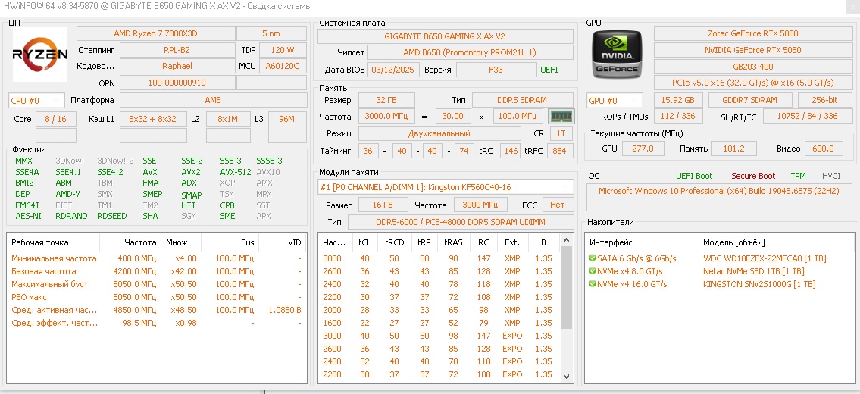Click the DDR5-6000 / PC5-48000 module type field
The height and width of the screenshot is (394, 860).
pos(461,222)
